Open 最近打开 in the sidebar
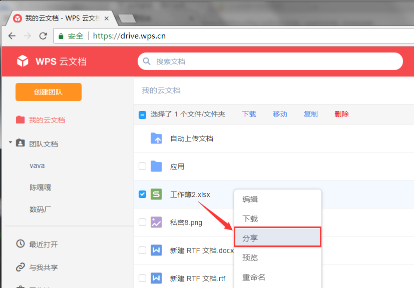This screenshot has width=414, height=288. 43,244
